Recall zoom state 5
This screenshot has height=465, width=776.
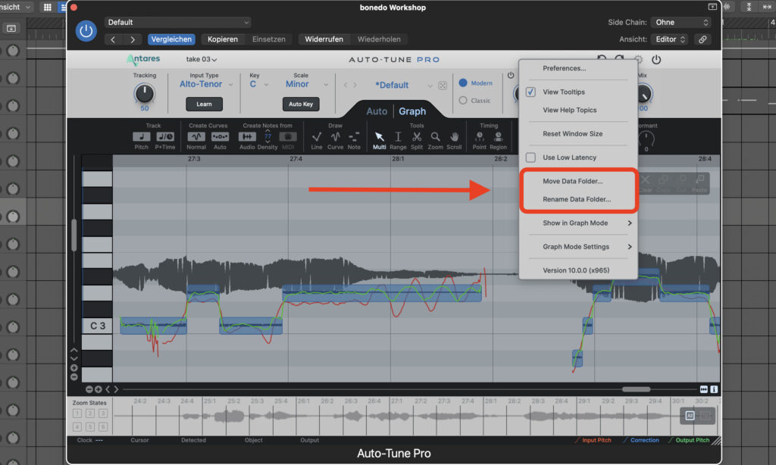pyautogui.click(x=90, y=426)
